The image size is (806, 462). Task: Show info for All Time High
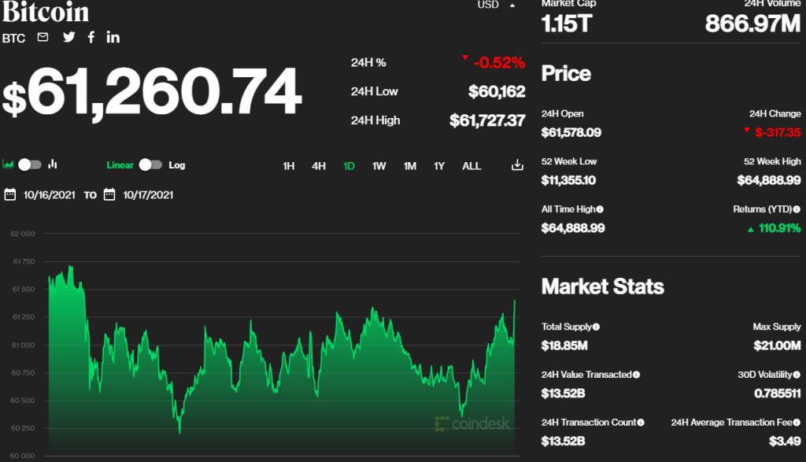600,209
